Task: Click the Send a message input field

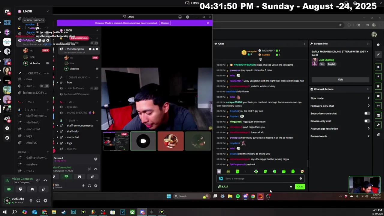Action: tap(260, 178)
